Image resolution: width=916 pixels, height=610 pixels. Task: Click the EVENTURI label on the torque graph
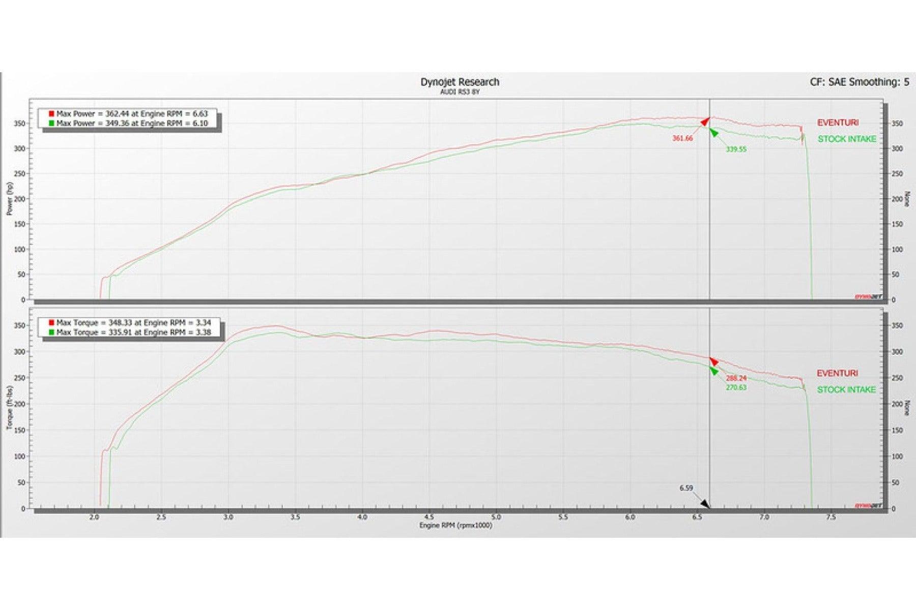[837, 373]
